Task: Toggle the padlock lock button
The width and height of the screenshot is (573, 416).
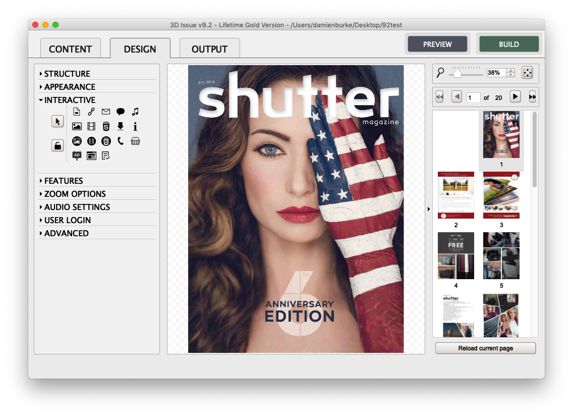Action: coord(58,146)
